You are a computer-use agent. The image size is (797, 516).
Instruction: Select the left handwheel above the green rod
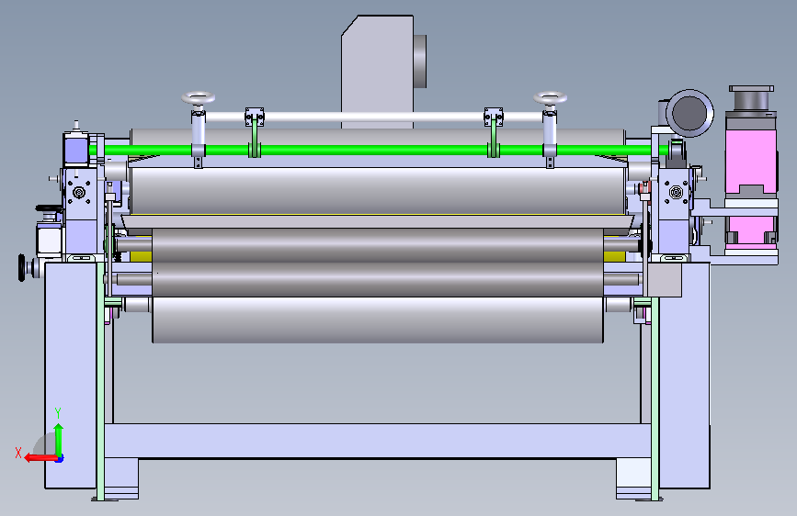click(x=199, y=97)
